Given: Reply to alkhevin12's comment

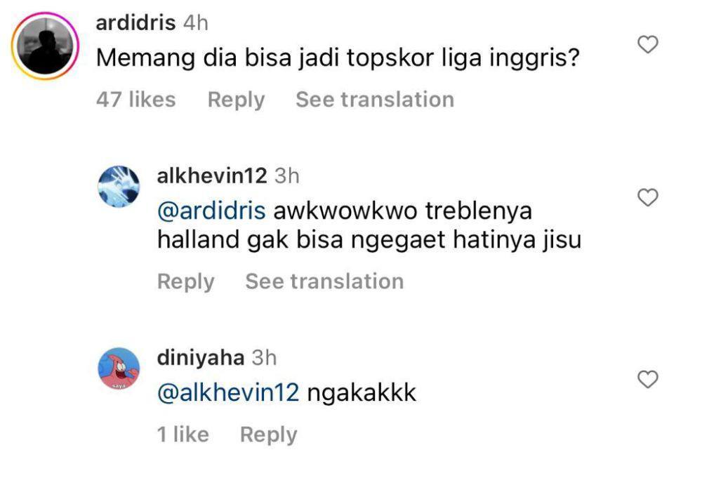Looking at the screenshot, I should point(186,281).
